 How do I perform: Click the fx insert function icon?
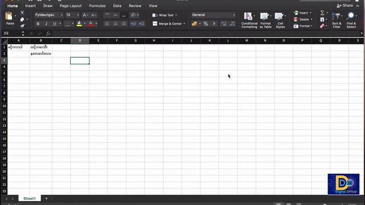pyautogui.click(x=48, y=34)
